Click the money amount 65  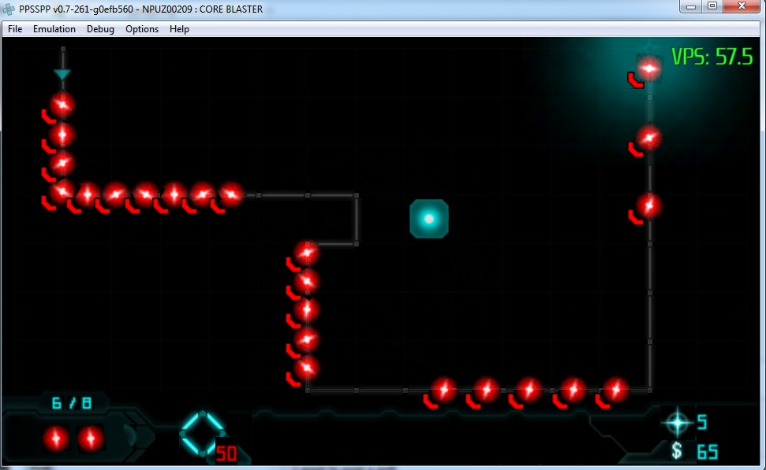(707, 452)
